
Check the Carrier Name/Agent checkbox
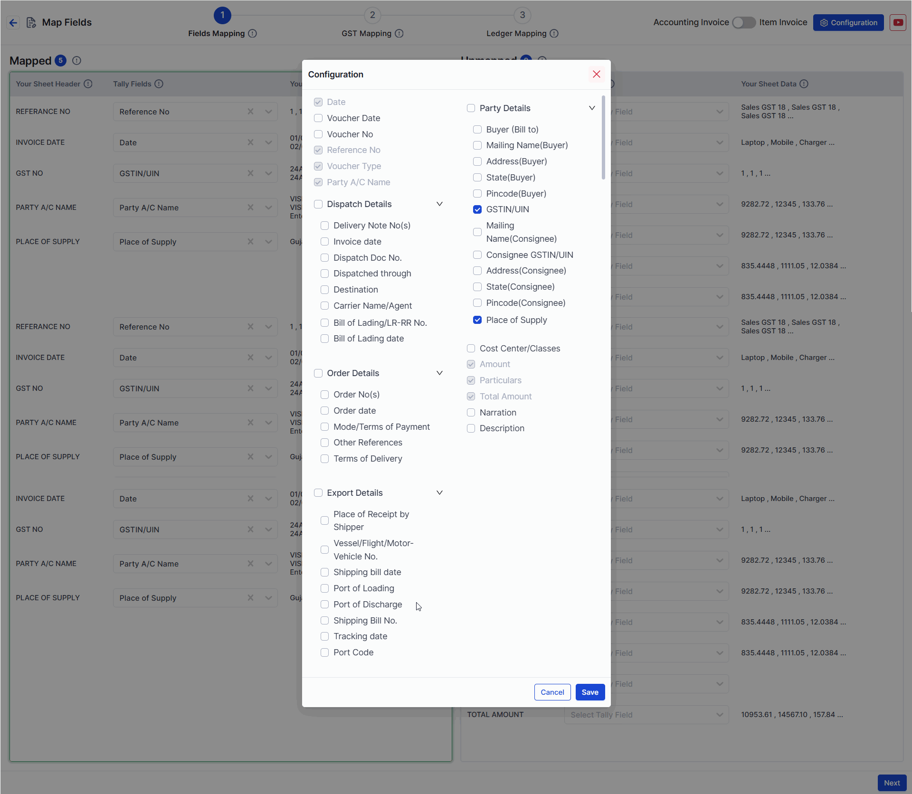(x=324, y=306)
